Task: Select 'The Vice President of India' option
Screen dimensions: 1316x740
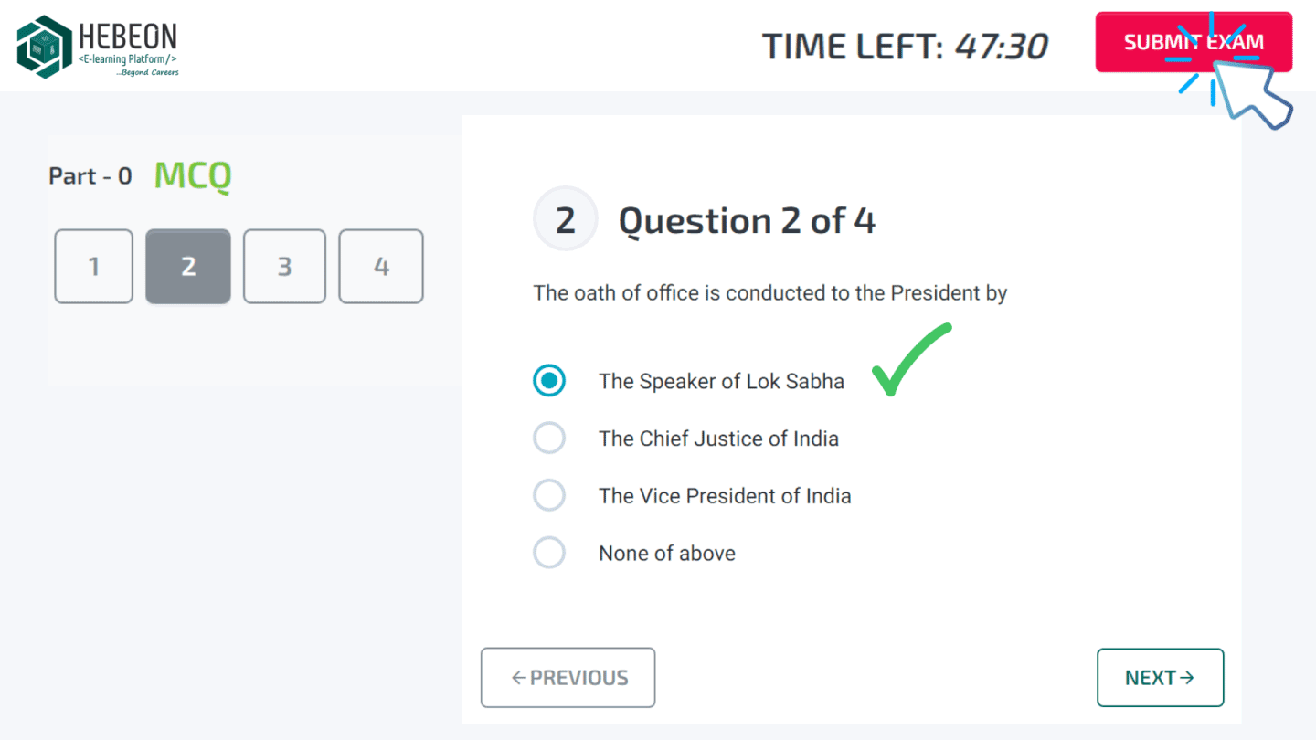Action: click(549, 494)
